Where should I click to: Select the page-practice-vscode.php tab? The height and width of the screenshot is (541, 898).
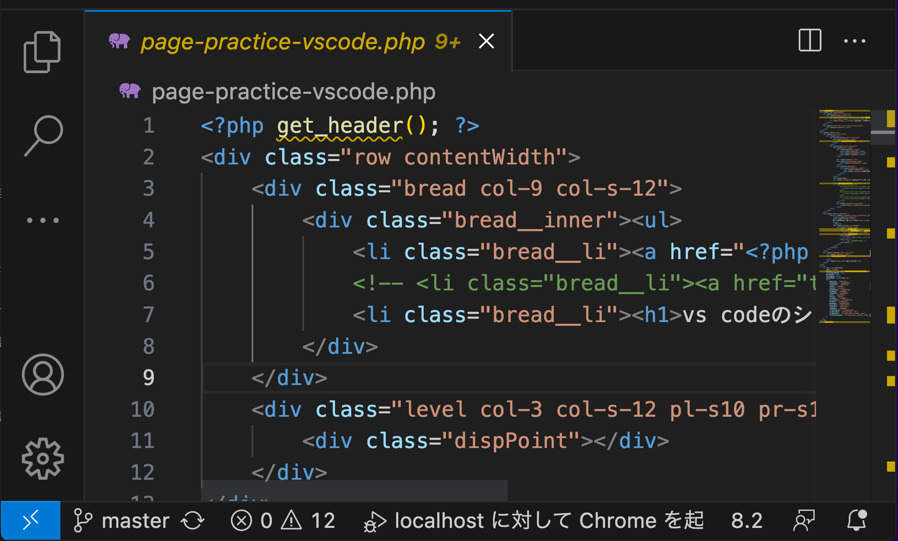tap(298, 41)
